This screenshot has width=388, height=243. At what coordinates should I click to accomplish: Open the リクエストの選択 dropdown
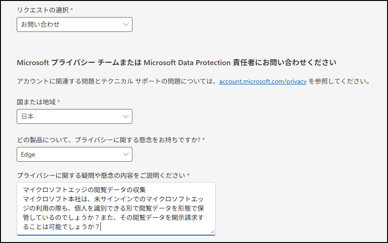point(75,24)
